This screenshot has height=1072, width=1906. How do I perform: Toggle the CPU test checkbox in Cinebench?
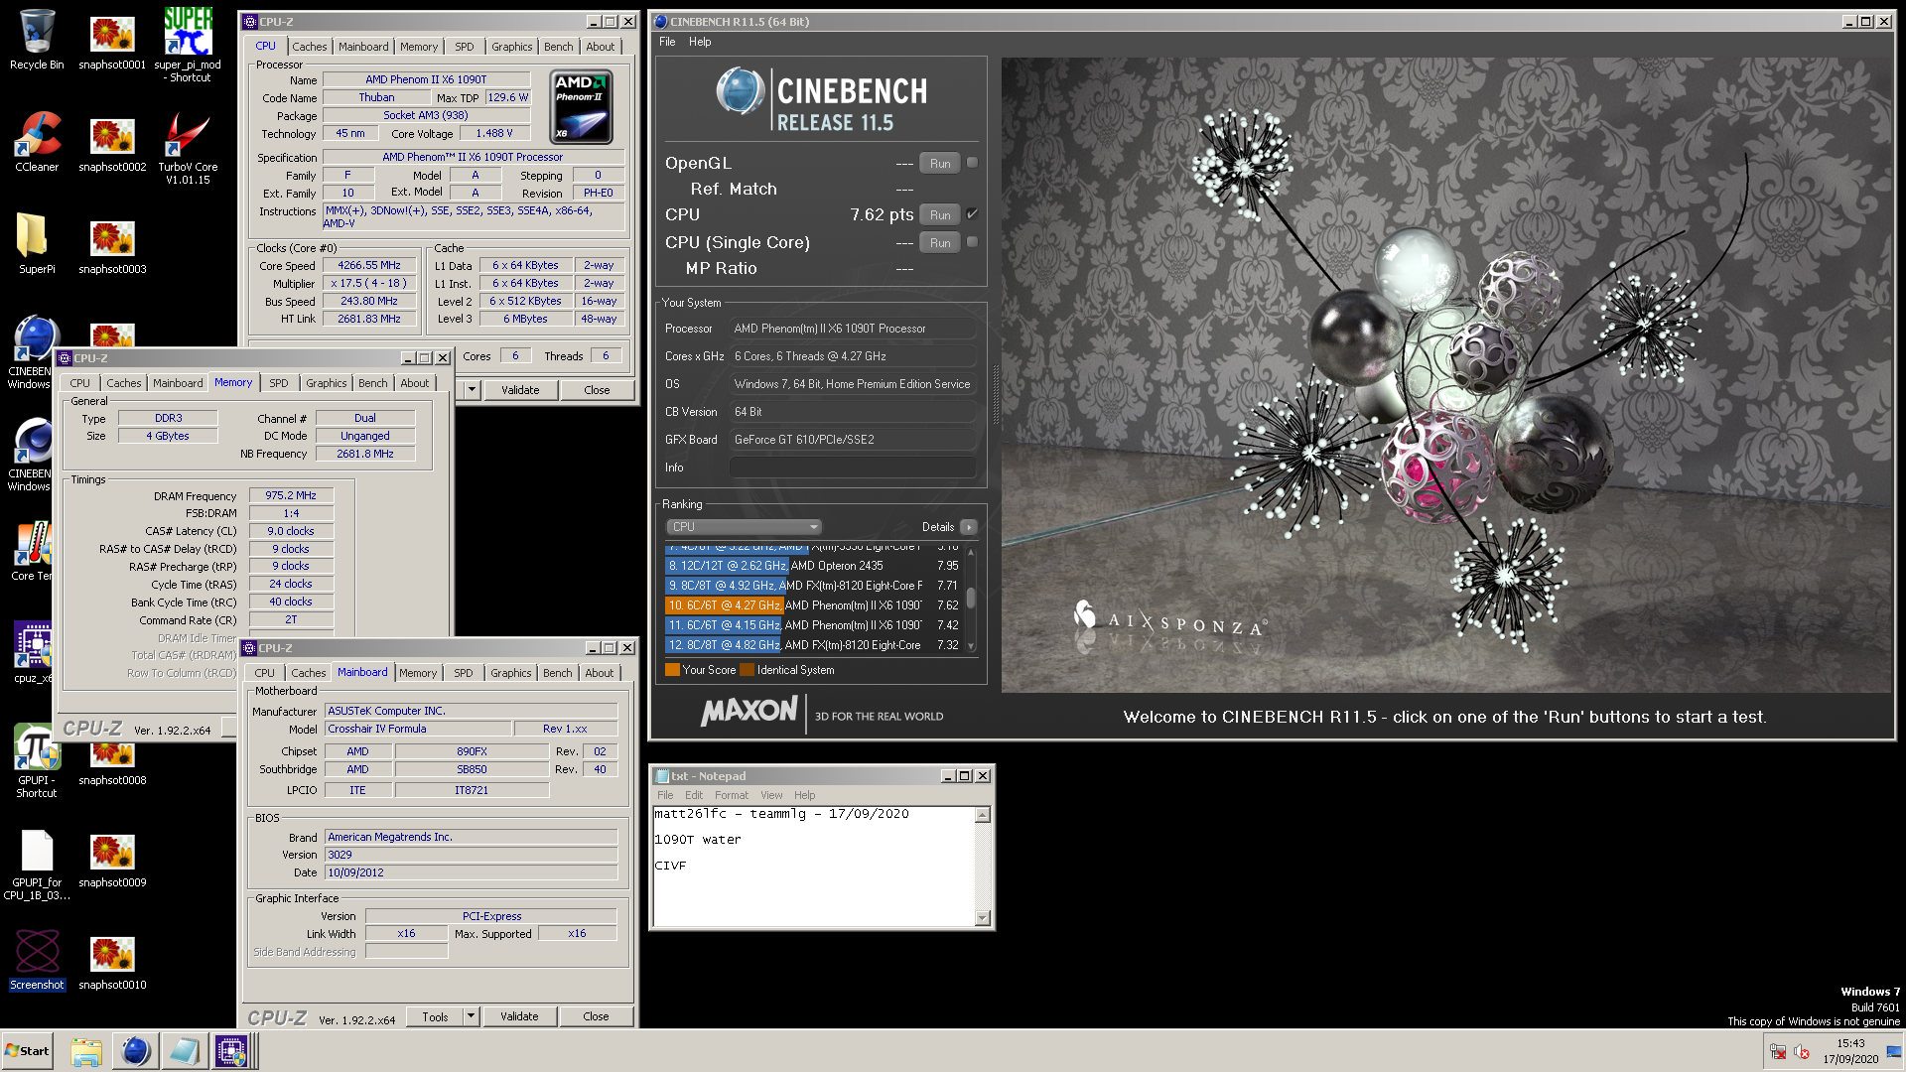click(972, 214)
